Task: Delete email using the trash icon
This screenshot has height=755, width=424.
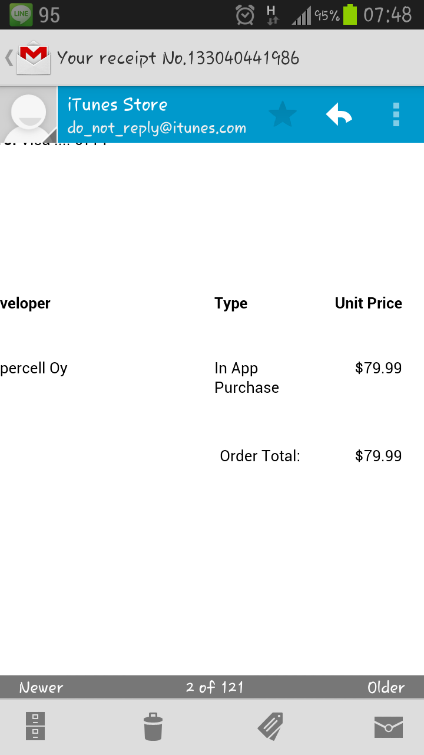Action: pyautogui.click(x=153, y=727)
